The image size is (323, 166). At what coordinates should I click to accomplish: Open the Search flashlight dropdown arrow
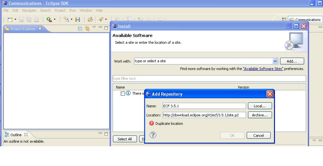pyautogui.click(x=106, y=19)
